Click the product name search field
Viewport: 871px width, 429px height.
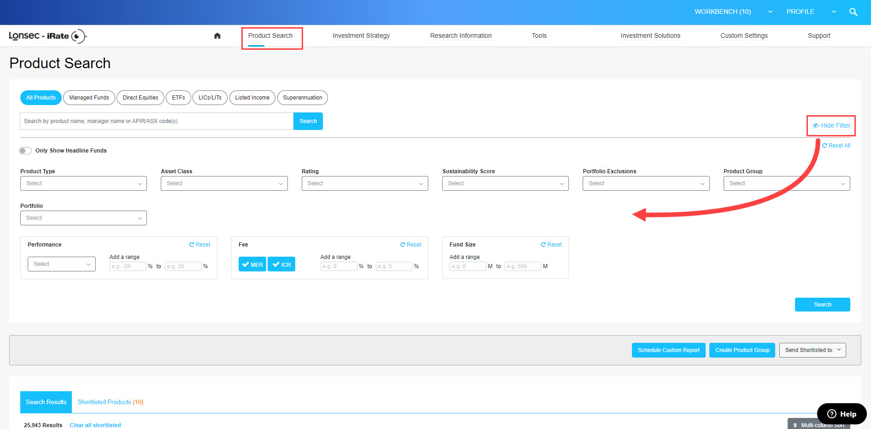point(157,121)
